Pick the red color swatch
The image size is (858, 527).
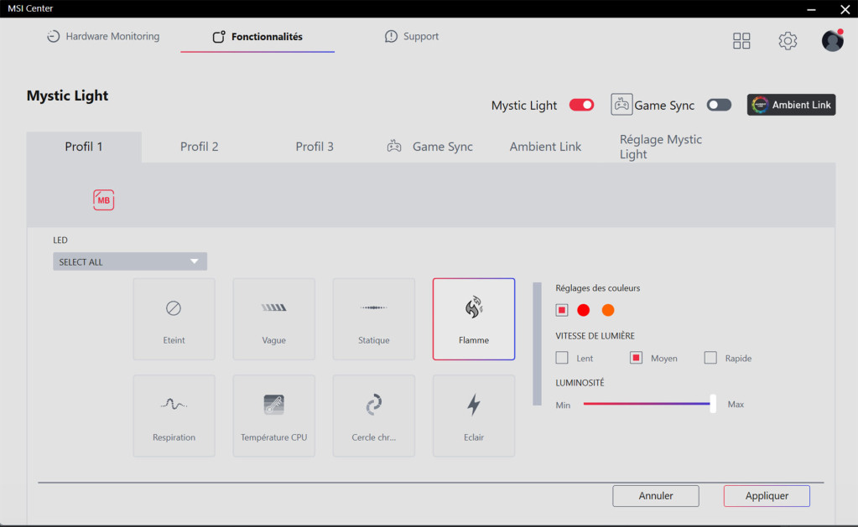click(x=583, y=311)
